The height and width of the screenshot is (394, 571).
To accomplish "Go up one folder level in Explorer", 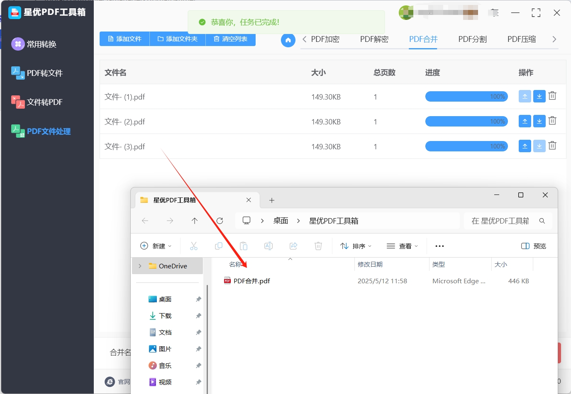I will (x=195, y=221).
